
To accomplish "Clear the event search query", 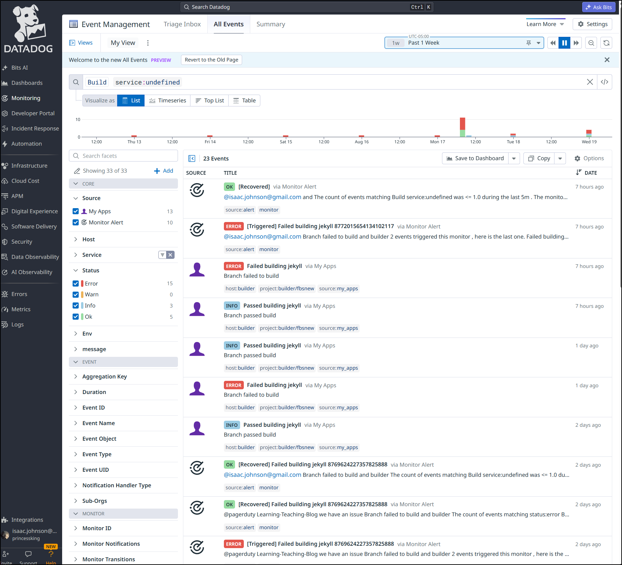I will point(590,82).
